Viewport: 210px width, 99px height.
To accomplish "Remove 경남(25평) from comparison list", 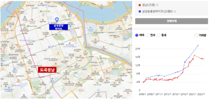I will [x=157, y=5].
